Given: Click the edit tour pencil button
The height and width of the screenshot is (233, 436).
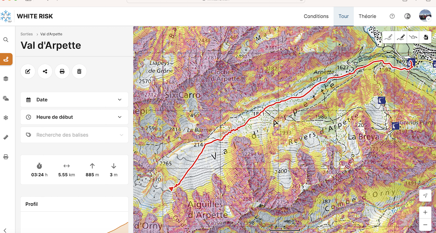Looking at the screenshot, I should (x=28, y=71).
